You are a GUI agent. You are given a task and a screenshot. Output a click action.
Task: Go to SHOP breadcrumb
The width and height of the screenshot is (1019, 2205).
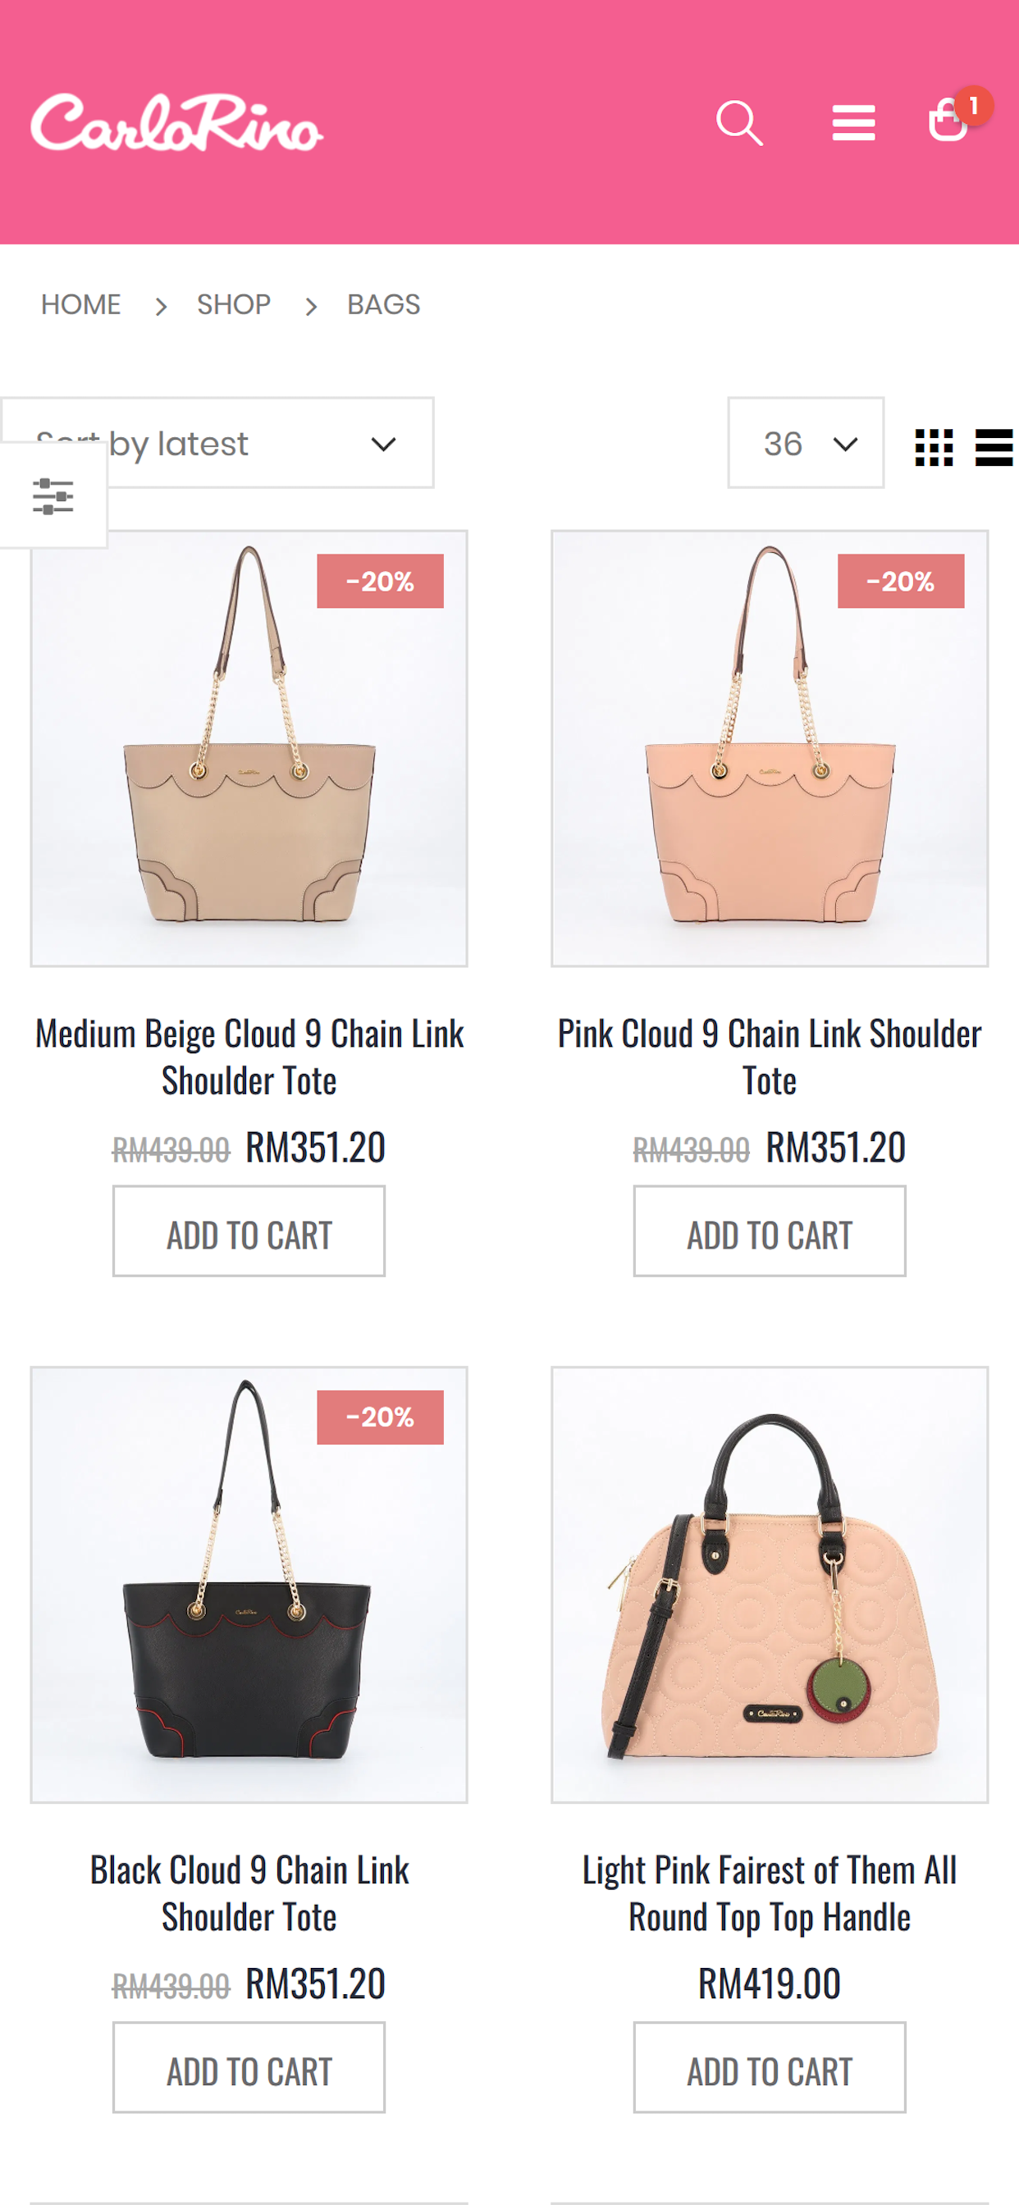(x=234, y=304)
